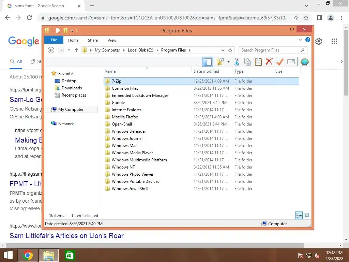Click the muted volume tray icon
The width and height of the screenshot is (349, 262).
[x=317, y=256]
